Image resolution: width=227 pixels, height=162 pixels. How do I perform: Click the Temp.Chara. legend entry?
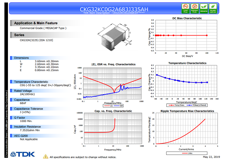(x=176, y=105)
